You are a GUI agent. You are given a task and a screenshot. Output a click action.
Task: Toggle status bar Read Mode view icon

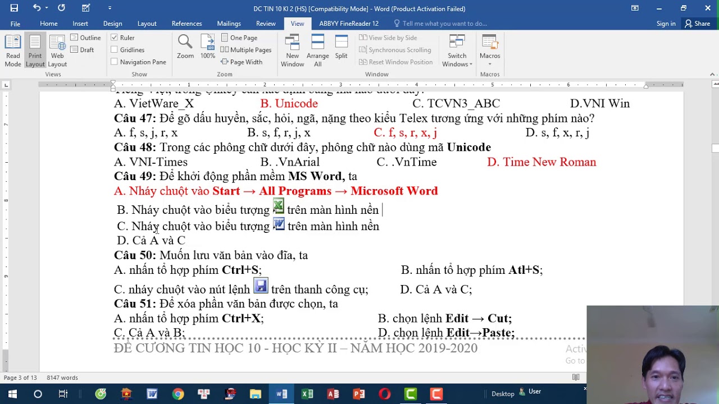576,378
